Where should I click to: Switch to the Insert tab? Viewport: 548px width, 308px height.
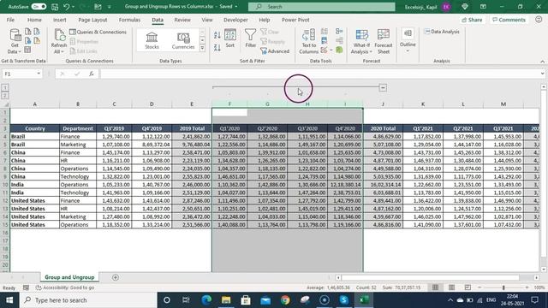(x=59, y=20)
